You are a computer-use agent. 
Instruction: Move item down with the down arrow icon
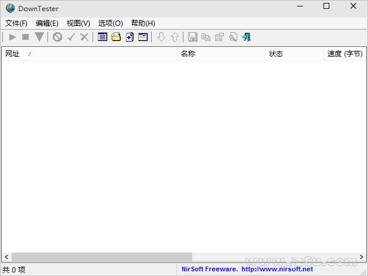(161, 37)
